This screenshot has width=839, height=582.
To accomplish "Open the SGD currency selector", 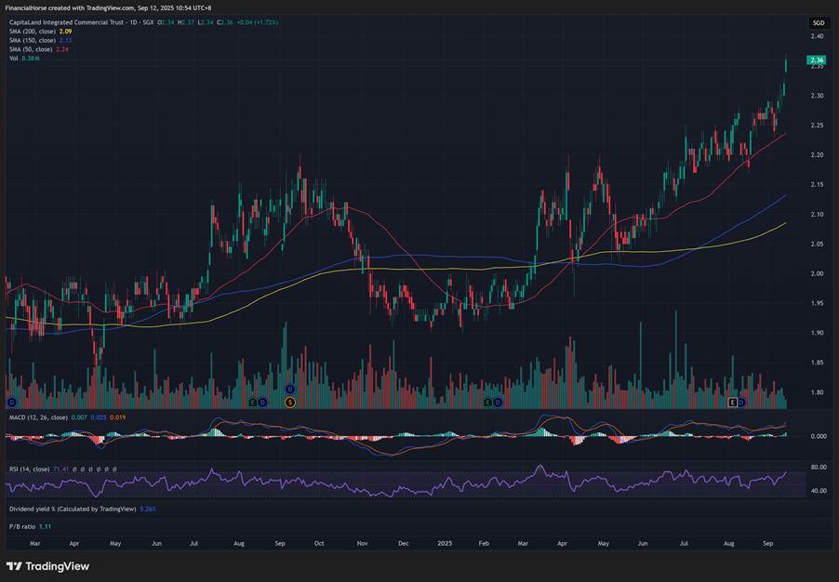I will [x=818, y=22].
